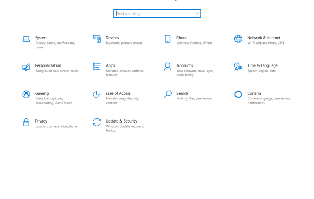Click 'Find my files, permissions' description
Screen dimensions: 314x199
(194, 98)
